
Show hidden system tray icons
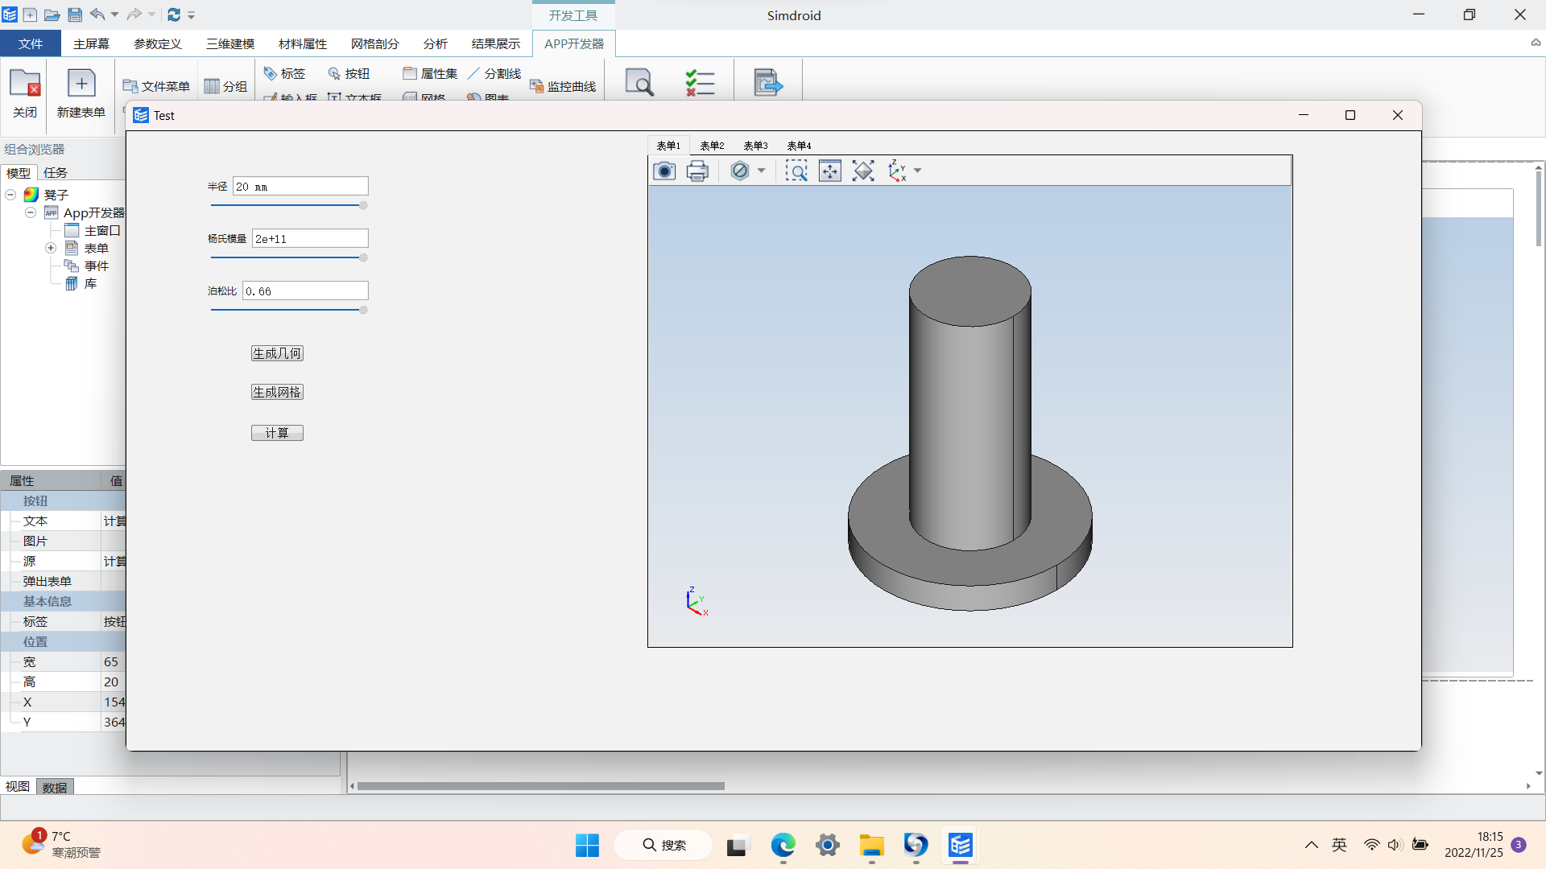click(x=1311, y=845)
